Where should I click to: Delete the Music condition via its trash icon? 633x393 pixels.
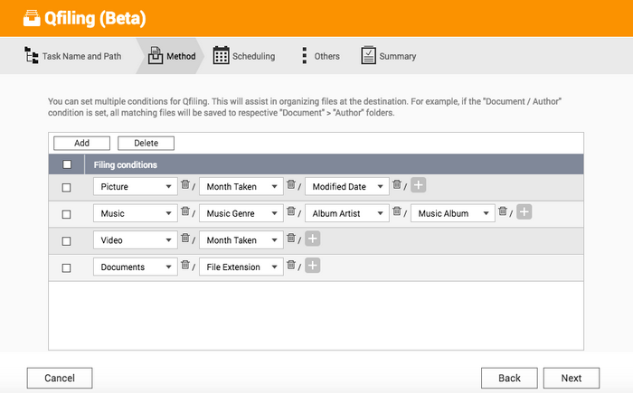185,211
